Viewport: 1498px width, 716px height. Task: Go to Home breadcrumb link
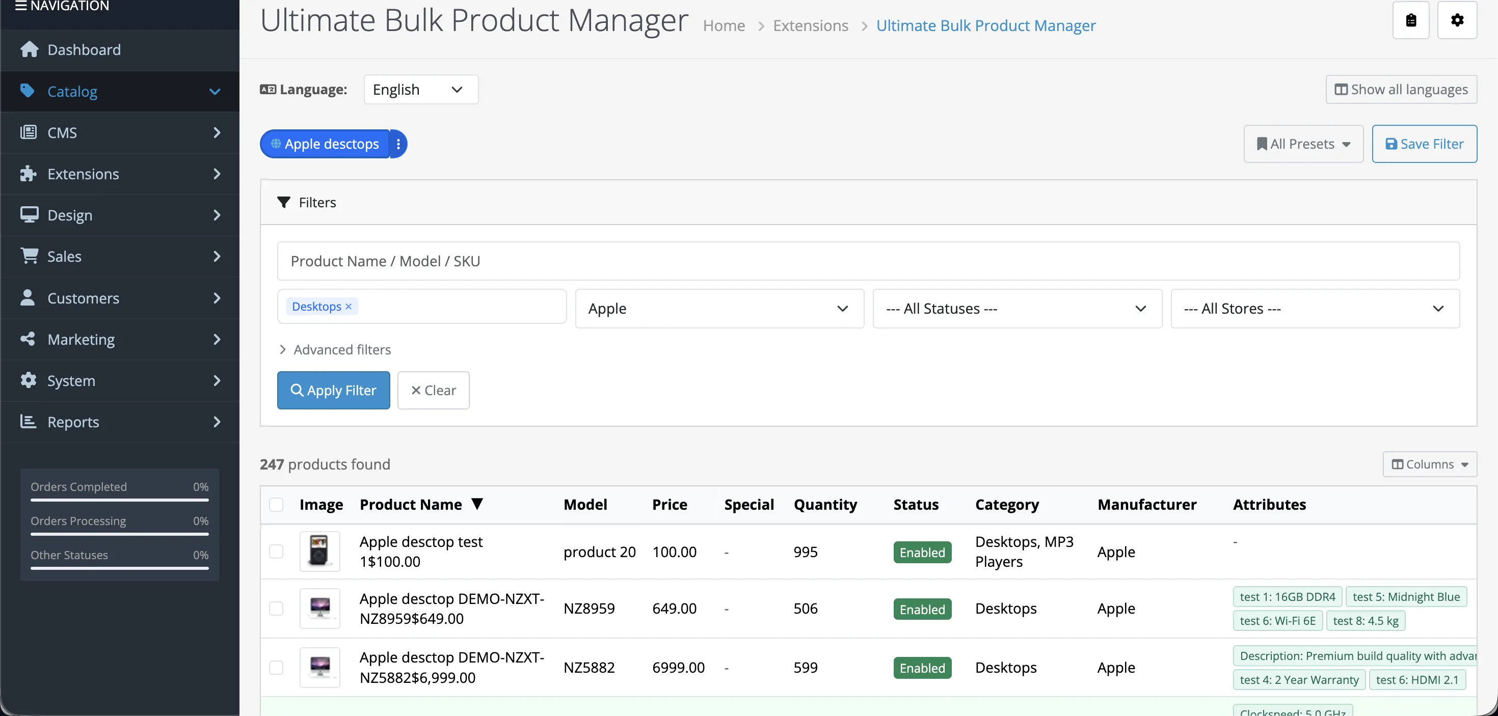tap(724, 25)
